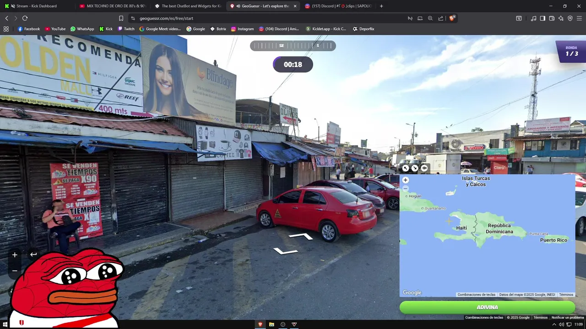Click the Google logo on the guess map
The width and height of the screenshot is (586, 329).
(412, 292)
